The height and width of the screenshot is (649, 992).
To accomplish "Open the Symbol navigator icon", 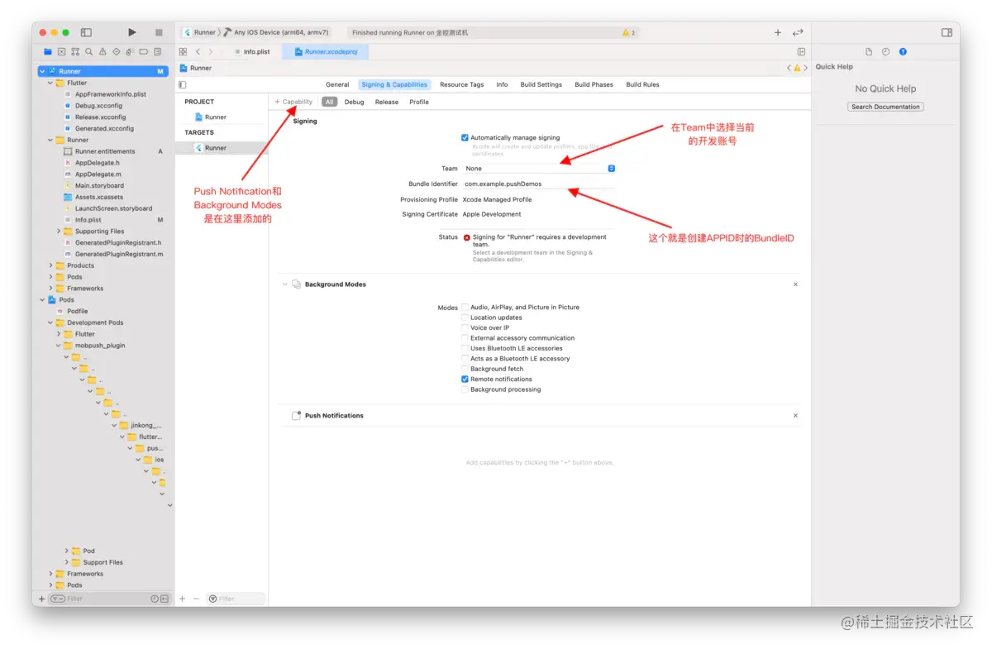I will pyautogui.click(x=75, y=51).
